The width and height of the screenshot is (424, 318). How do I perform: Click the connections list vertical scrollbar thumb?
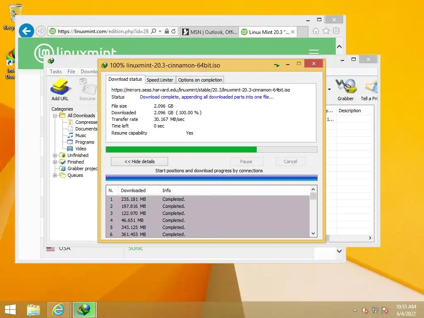click(313, 196)
